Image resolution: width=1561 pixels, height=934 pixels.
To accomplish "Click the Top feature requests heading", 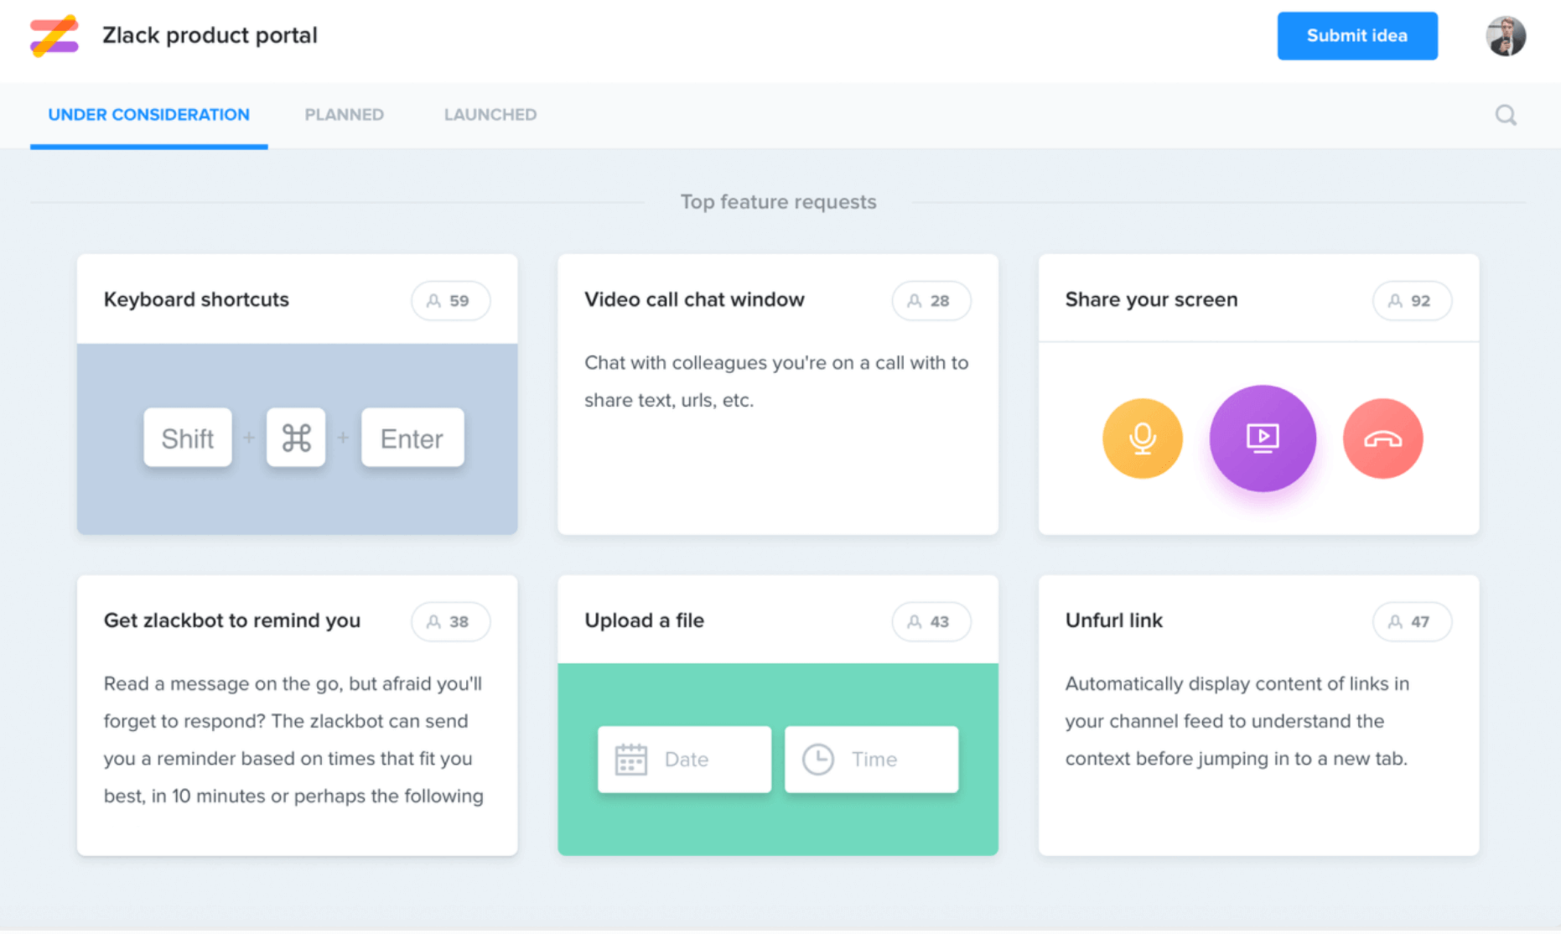I will pos(778,202).
